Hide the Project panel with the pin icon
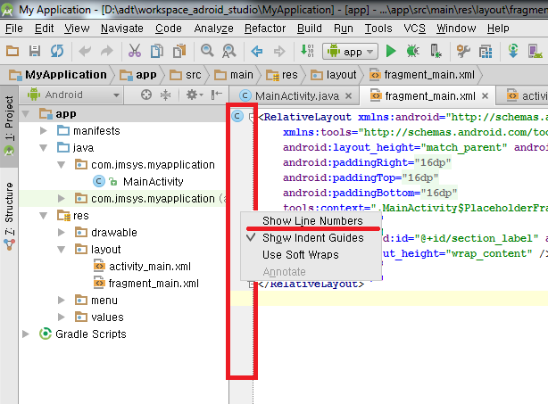Screen dimensions: 548x404 click(x=216, y=95)
